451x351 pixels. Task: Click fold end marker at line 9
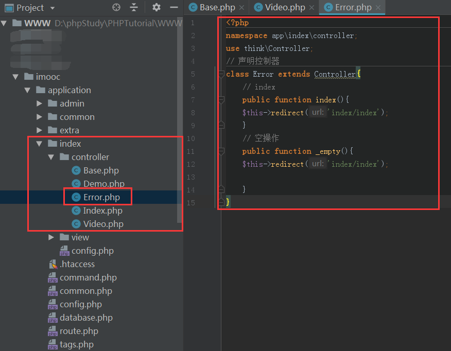point(221,125)
